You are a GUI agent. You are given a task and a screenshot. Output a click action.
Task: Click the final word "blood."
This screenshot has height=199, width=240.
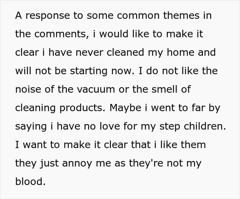[31, 181]
